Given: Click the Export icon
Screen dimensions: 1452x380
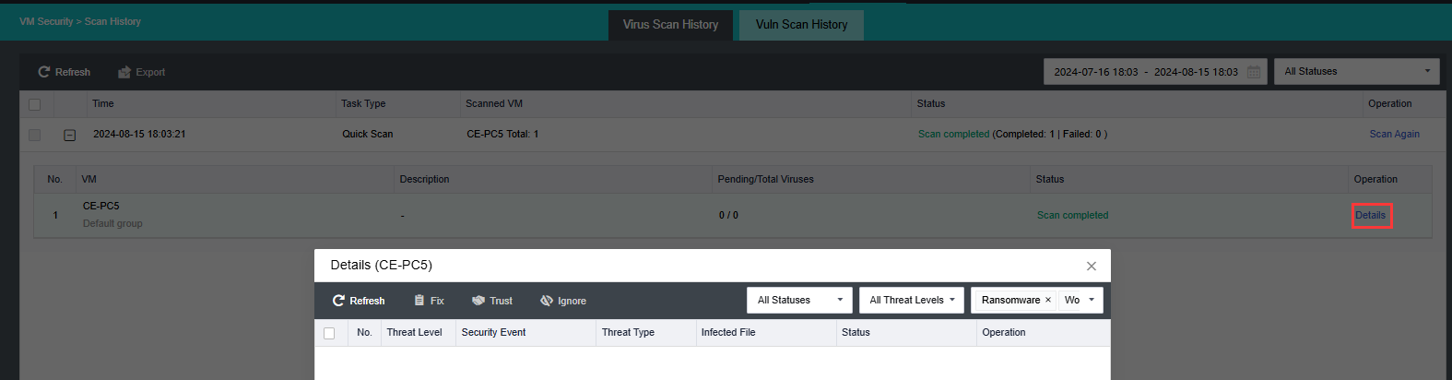Looking at the screenshot, I should click(x=124, y=72).
